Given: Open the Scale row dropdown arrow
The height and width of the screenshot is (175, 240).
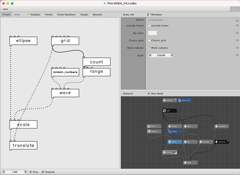Looking at the screenshot, I should [237, 55].
